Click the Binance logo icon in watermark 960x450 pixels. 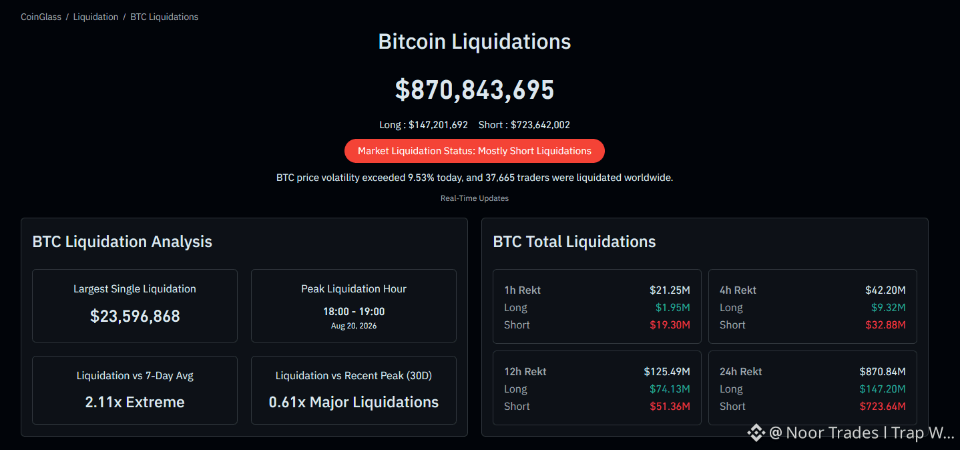(x=756, y=433)
